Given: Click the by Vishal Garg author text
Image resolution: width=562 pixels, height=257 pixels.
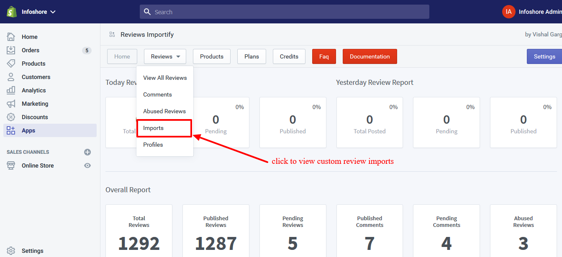Looking at the screenshot, I should coord(543,34).
